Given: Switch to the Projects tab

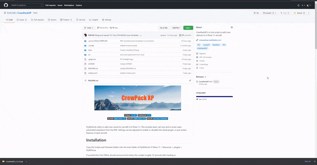Looking at the screenshot, I should tap(66, 20).
